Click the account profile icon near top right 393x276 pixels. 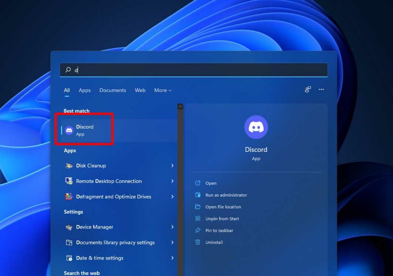coord(307,89)
